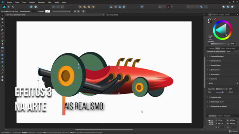Select the Pen tool

(x=2, y=30)
